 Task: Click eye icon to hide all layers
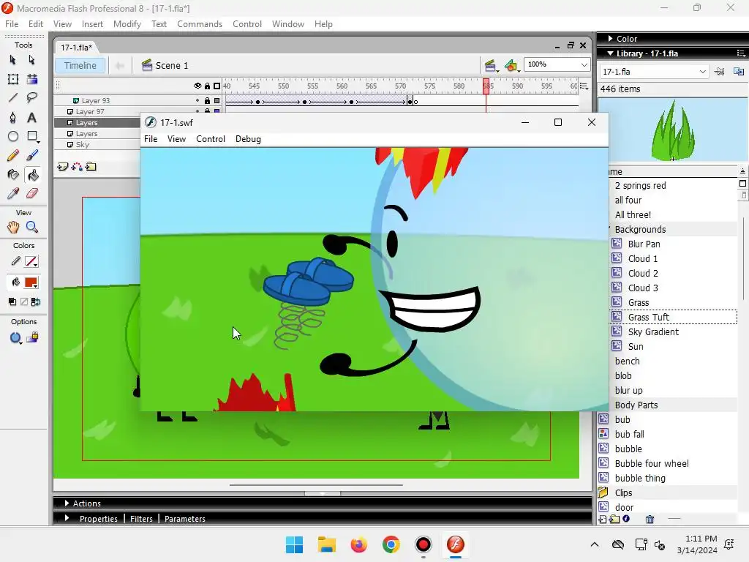pos(197,86)
